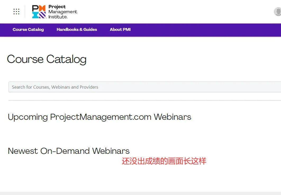Image resolution: width=281 pixels, height=195 pixels.
Task: Click the Project Management Institute logo
Action: point(55,12)
